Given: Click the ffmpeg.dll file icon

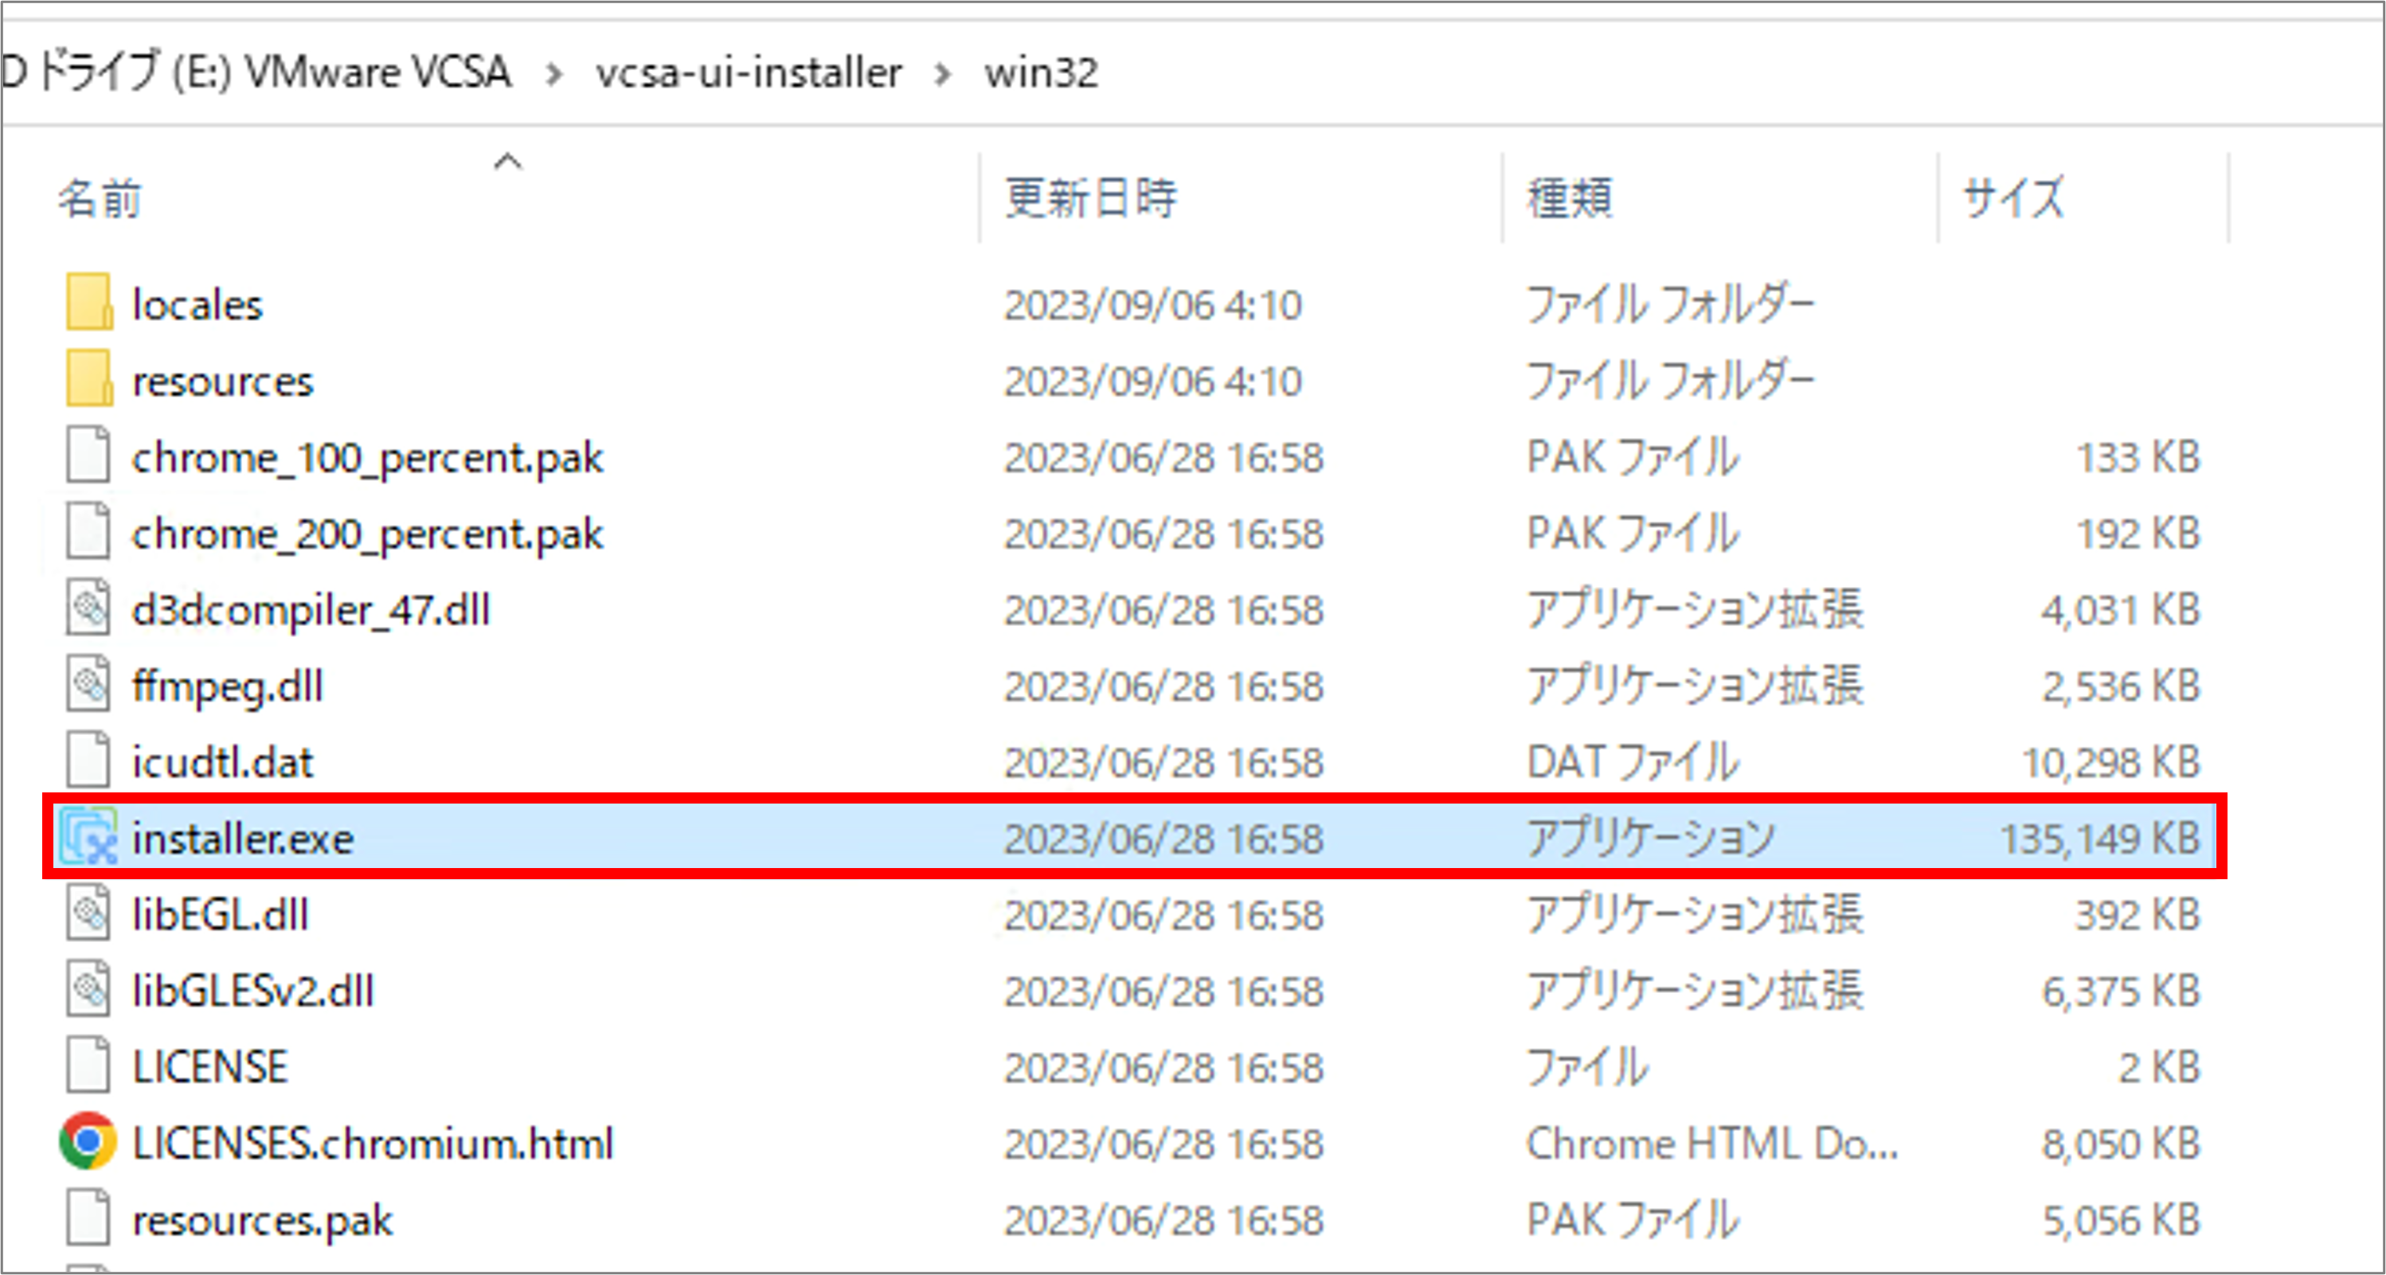Looking at the screenshot, I should point(89,683).
